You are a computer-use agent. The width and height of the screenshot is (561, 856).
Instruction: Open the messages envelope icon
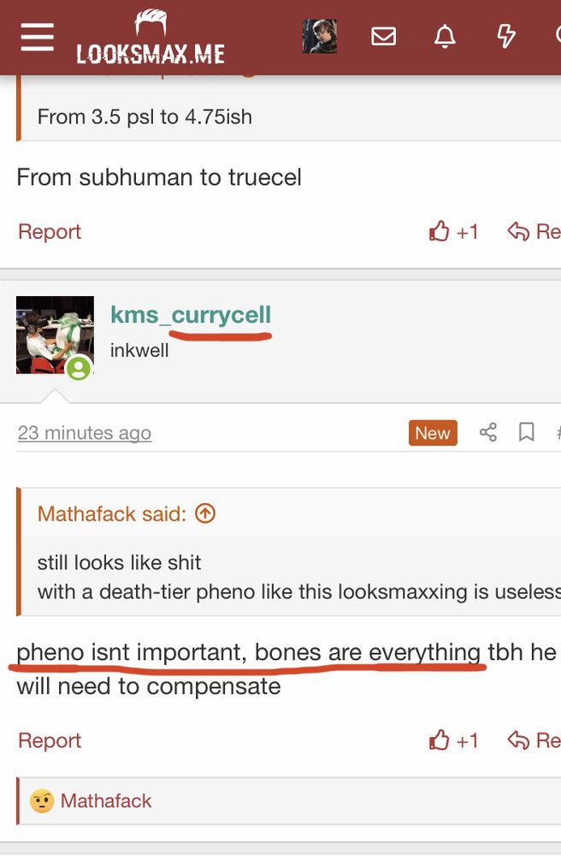(x=383, y=37)
